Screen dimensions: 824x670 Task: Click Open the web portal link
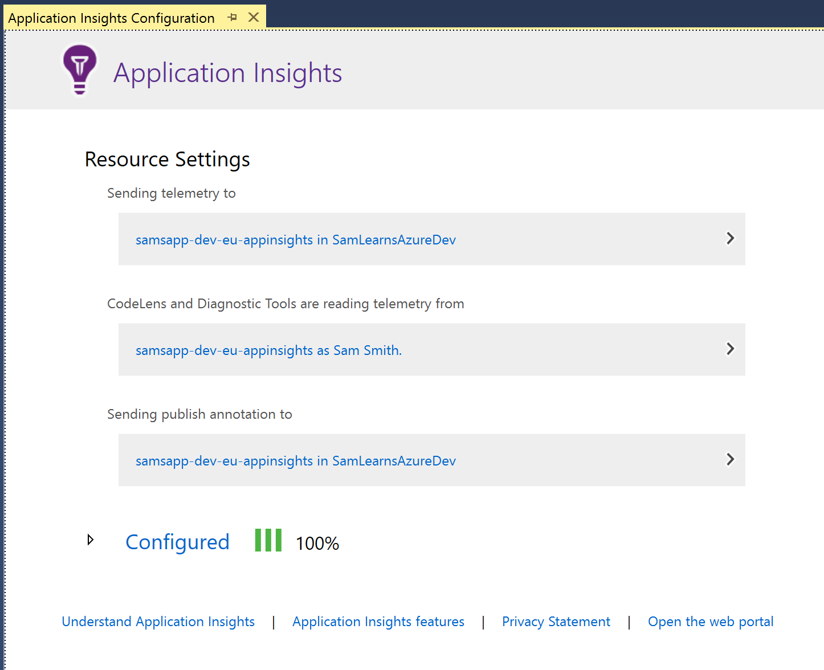tap(710, 622)
